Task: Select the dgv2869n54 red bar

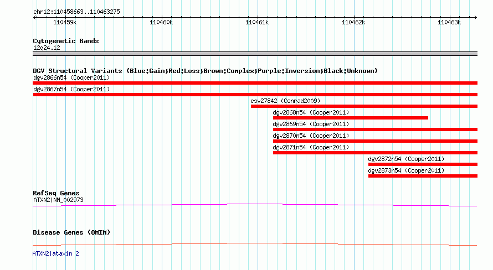Action: (x=375, y=129)
